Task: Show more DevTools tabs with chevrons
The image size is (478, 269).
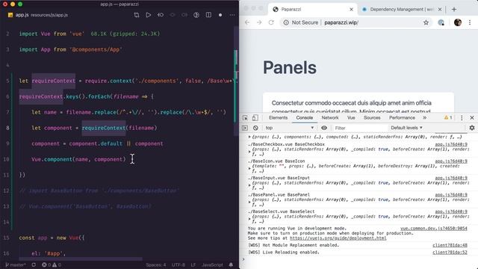Action: [x=425, y=118]
